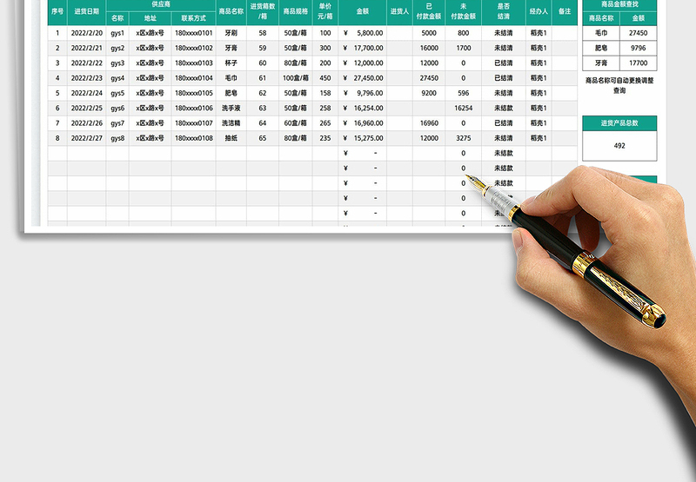696x482 pixels.
Task: Click the 牙刷 product name cell
Action: 231,33
